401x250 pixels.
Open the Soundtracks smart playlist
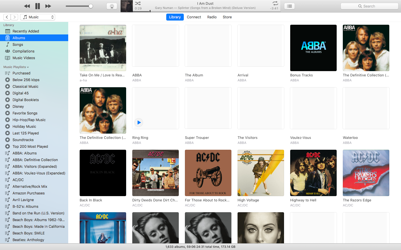pyautogui.click(x=34, y=140)
